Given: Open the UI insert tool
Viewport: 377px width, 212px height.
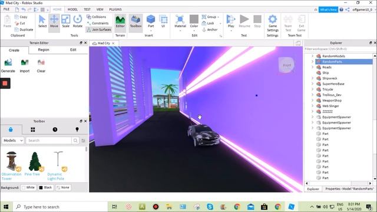Looking at the screenshot, I should [163, 21].
